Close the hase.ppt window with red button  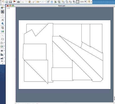8,6
